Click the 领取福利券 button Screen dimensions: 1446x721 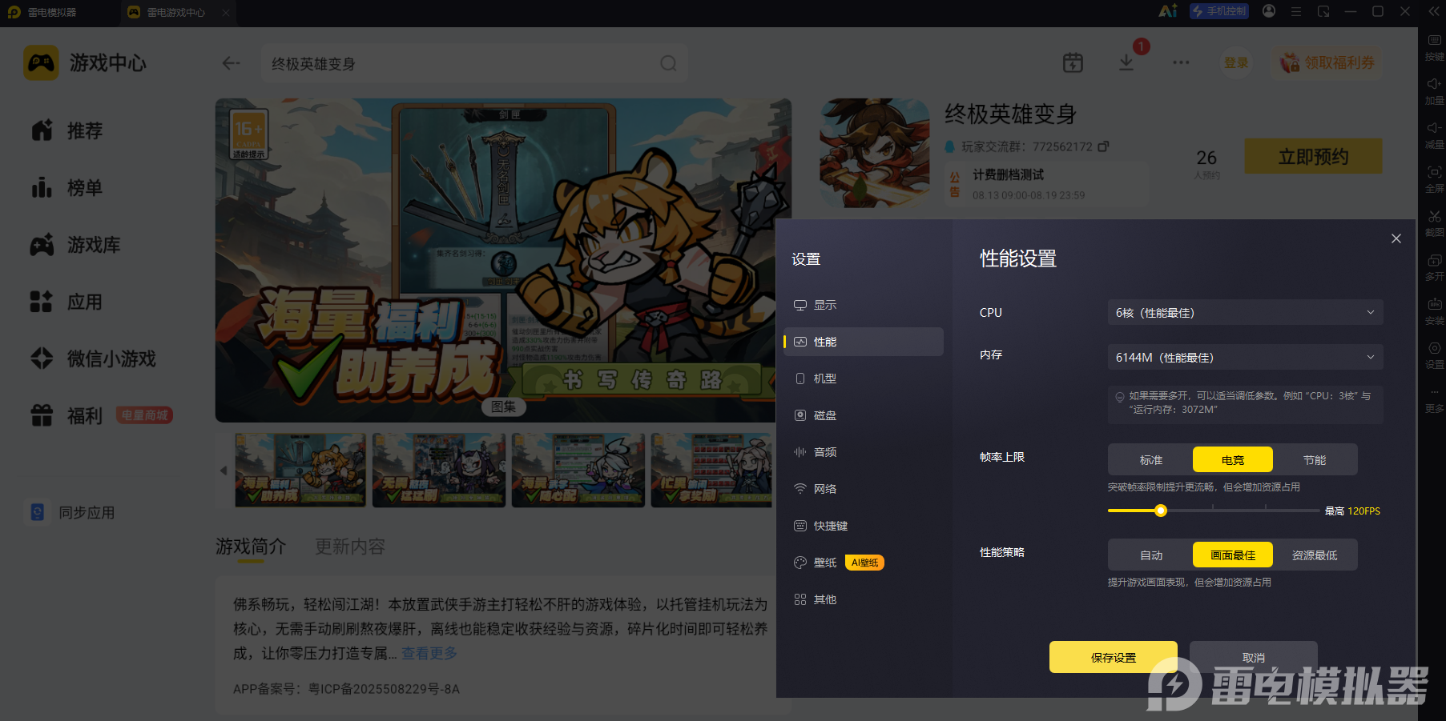pyautogui.click(x=1328, y=62)
